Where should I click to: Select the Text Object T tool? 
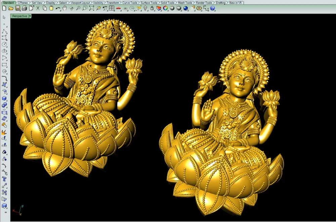[4, 179]
